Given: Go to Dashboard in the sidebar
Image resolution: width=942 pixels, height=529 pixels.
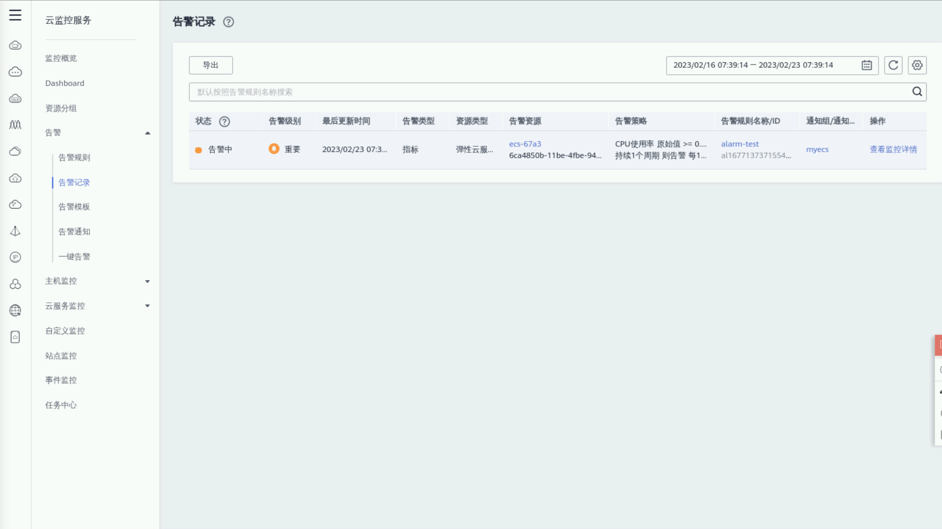Looking at the screenshot, I should coord(65,83).
